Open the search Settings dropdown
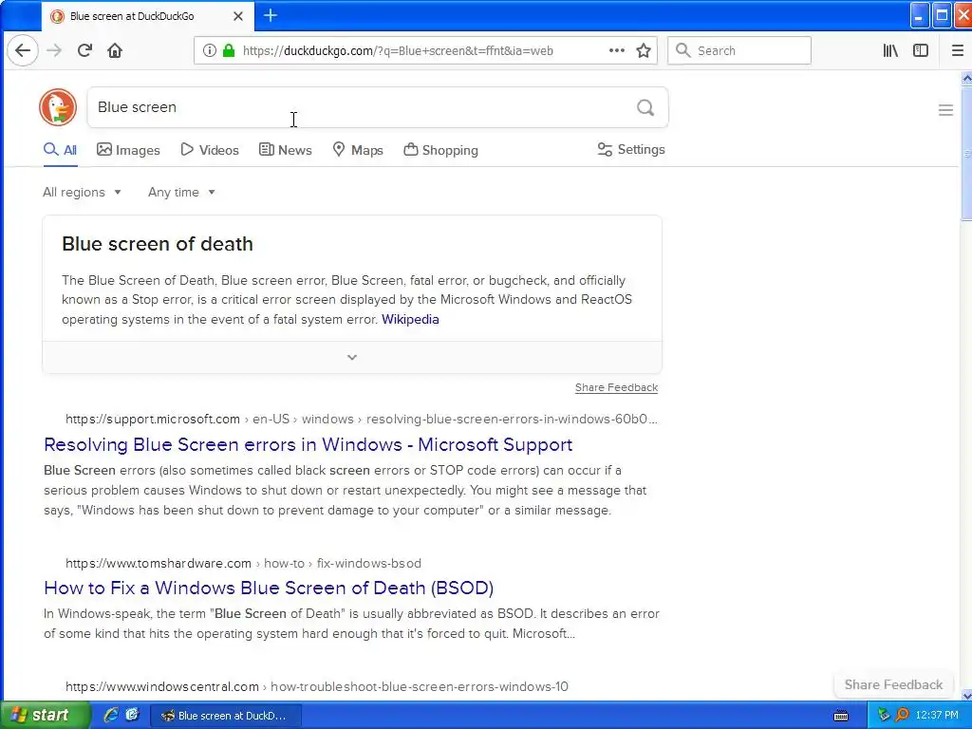 [630, 149]
